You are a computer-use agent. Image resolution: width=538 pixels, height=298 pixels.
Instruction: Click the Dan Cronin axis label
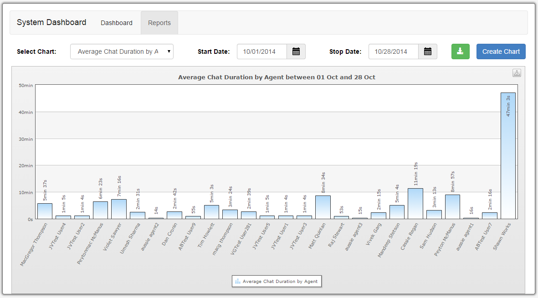click(170, 234)
